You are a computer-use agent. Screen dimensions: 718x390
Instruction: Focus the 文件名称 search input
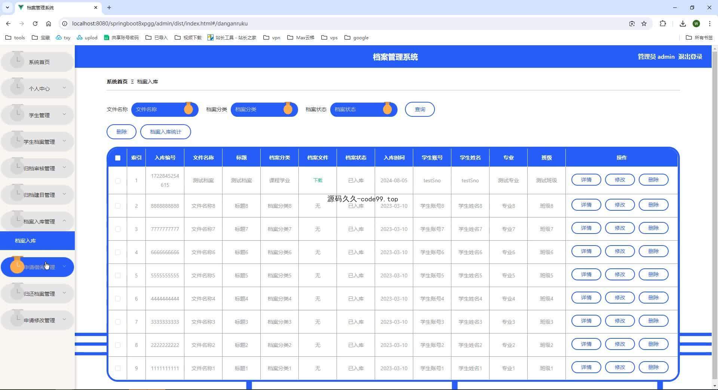click(165, 109)
